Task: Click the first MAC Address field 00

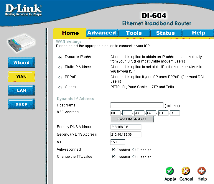Action: [116, 113]
